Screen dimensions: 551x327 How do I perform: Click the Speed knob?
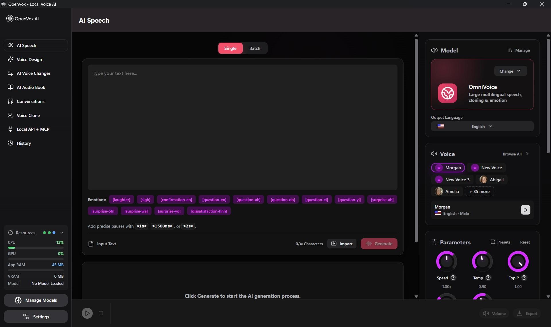[447, 261]
